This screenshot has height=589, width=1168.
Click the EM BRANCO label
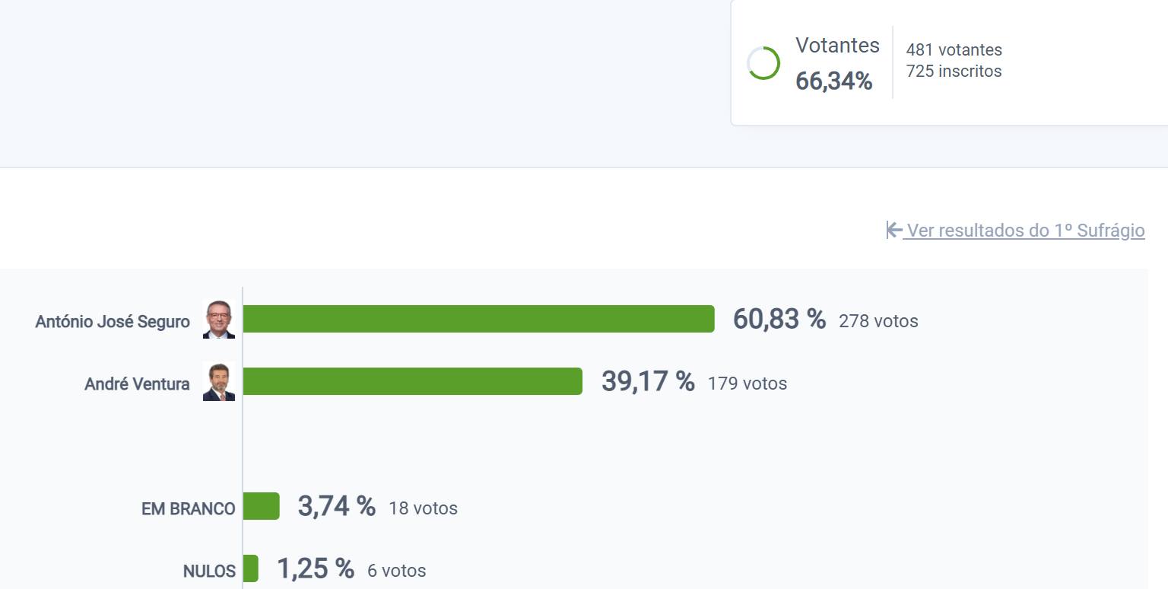(189, 508)
